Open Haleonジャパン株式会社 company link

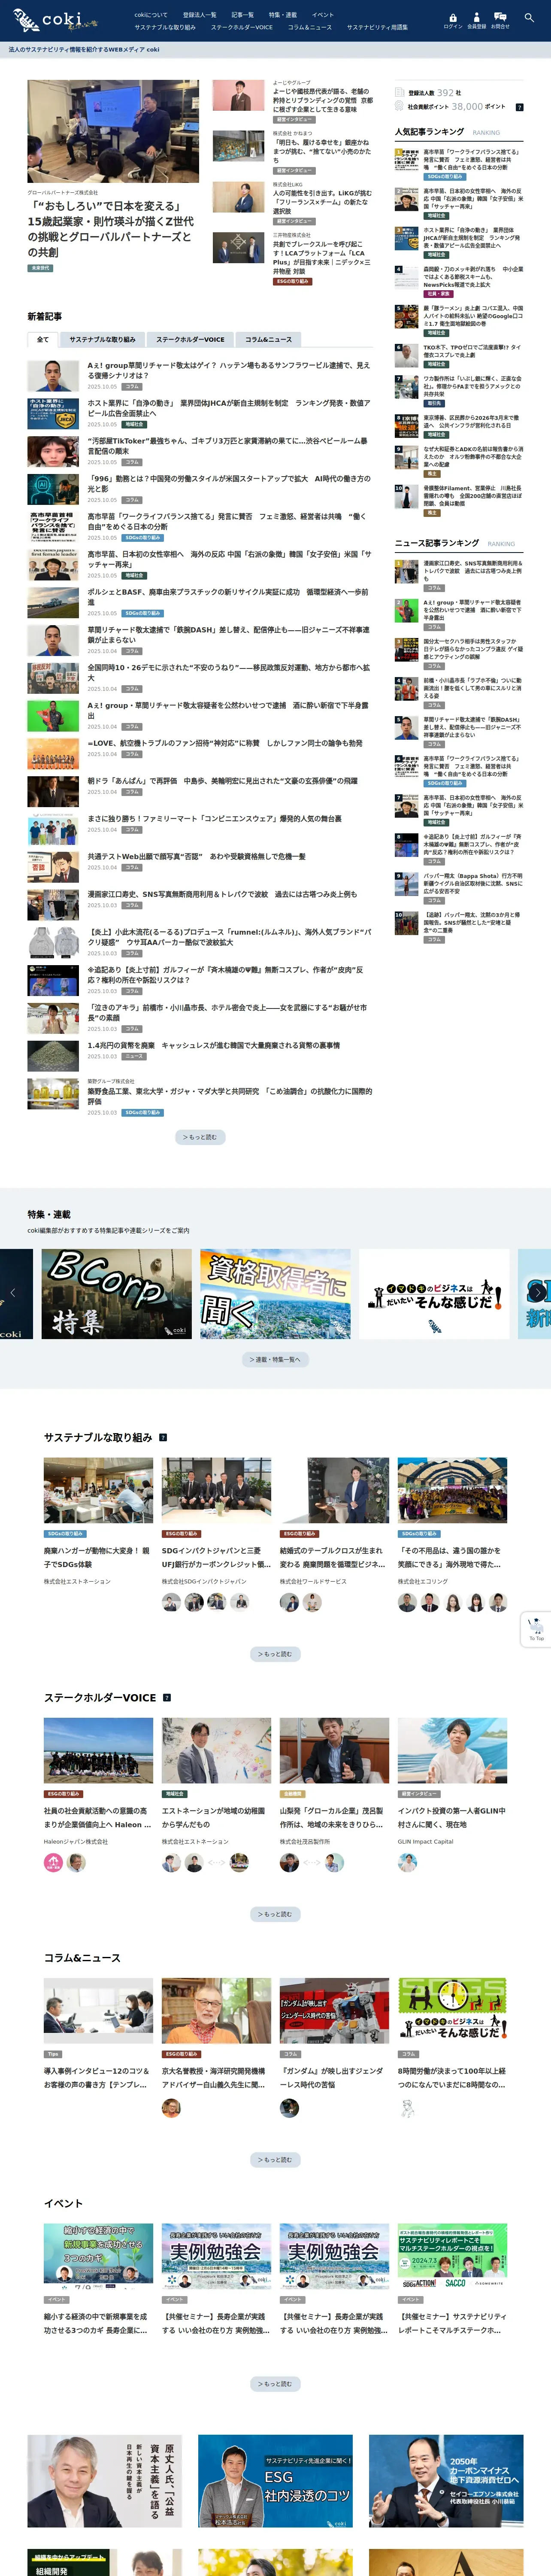[x=76, y=1841]
